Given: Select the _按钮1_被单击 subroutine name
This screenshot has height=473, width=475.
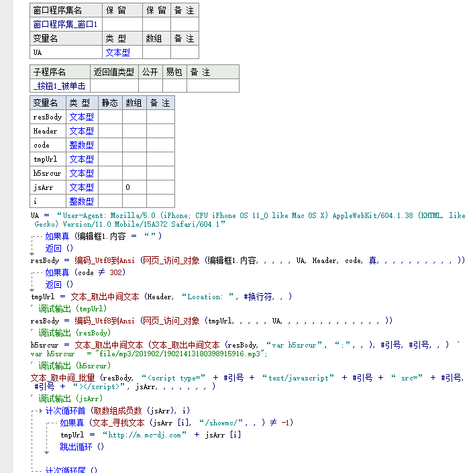Looking at the screenshot, I should 60,86.
